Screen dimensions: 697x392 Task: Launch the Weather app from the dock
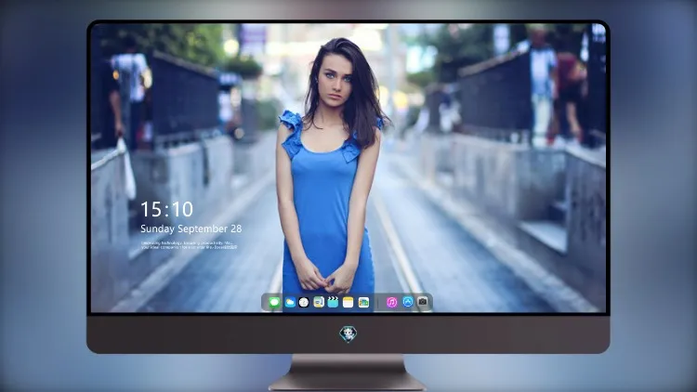click(x=289, y=303)
